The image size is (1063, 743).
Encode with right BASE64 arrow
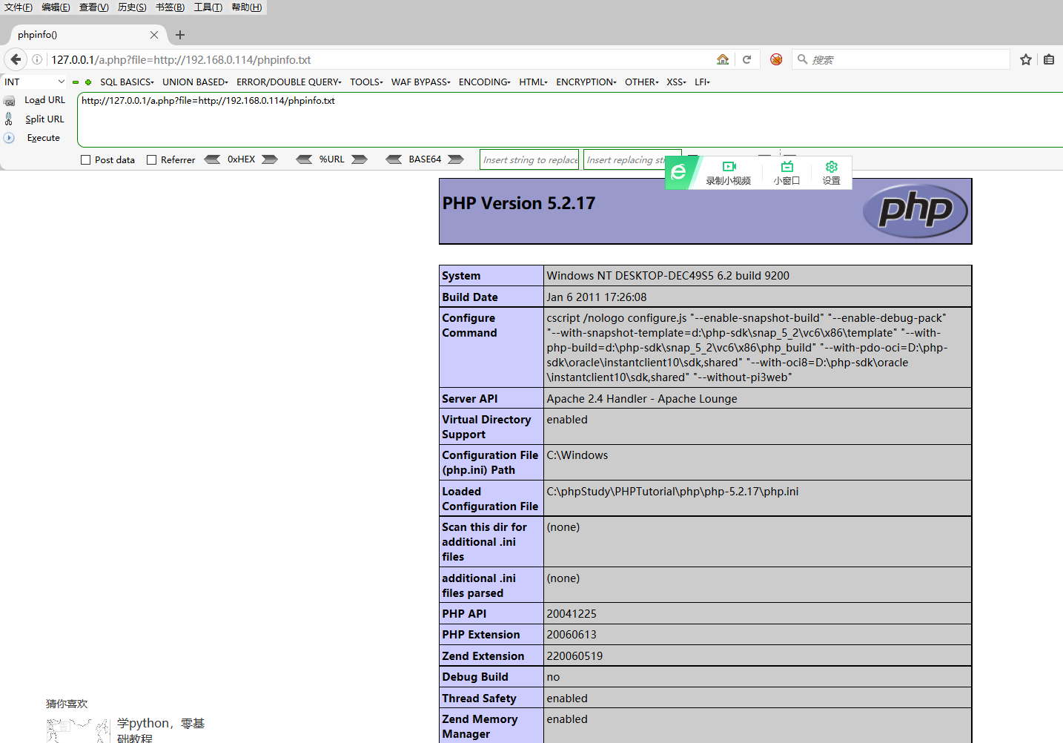(456, 159)
